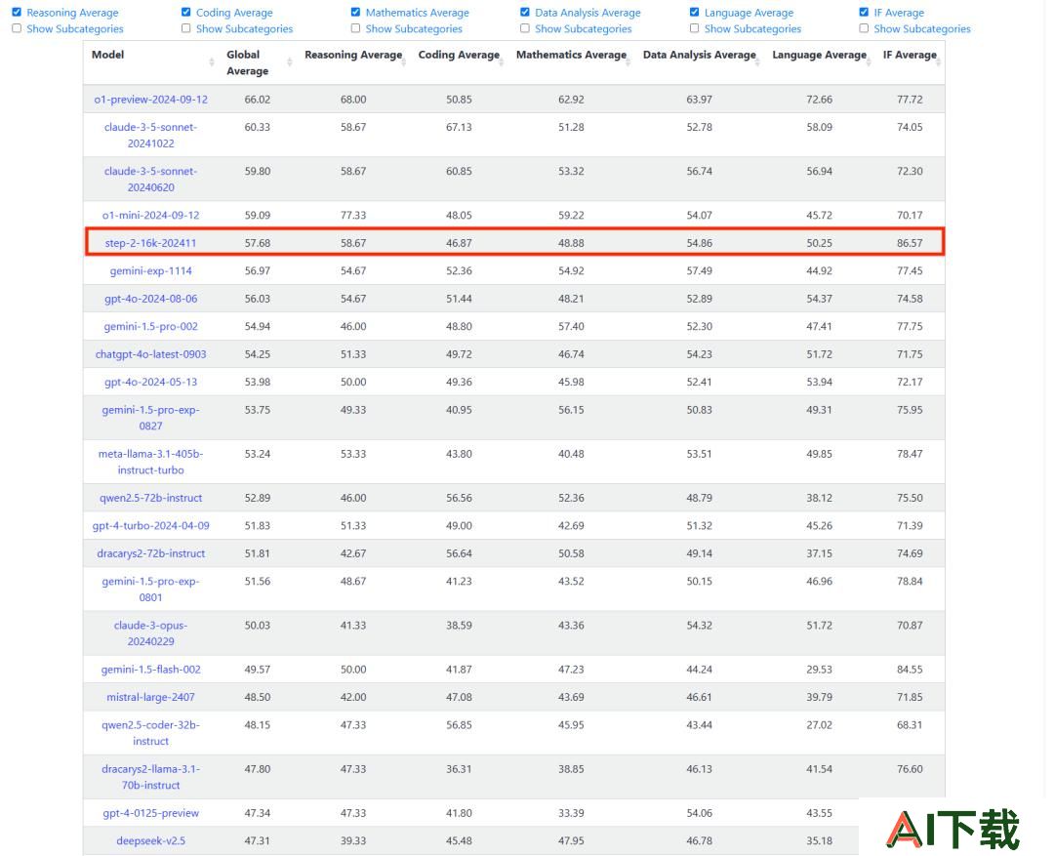
Task: Enable Show Subcategories under Coding Average
Action: pos(186,28)
